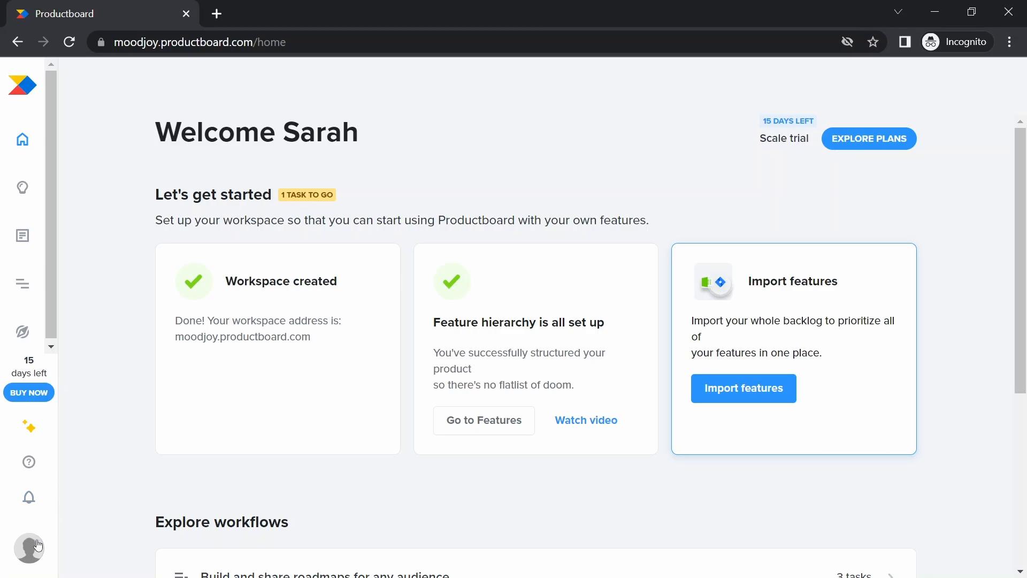The image size is (1027, 578).
Task: Click Go to Features link
Action: 484,420
